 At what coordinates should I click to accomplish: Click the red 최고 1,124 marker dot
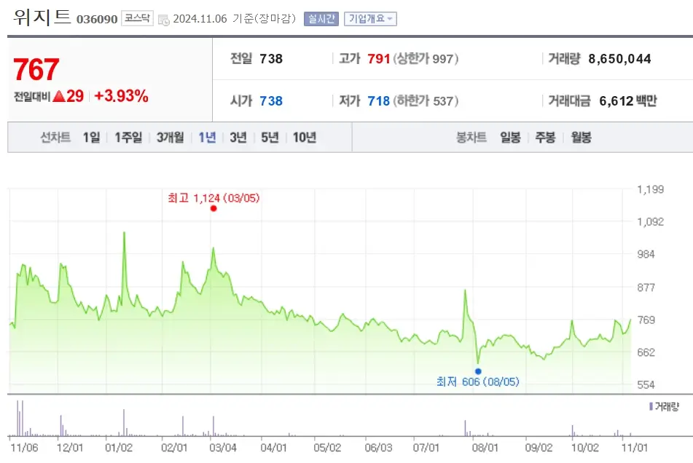(x=212, y=207)
